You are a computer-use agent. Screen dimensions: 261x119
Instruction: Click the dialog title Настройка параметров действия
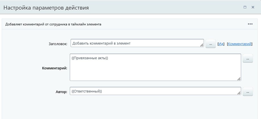point(46,8)
